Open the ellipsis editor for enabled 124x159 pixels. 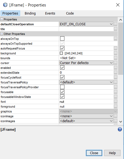(x=115, y=68)
